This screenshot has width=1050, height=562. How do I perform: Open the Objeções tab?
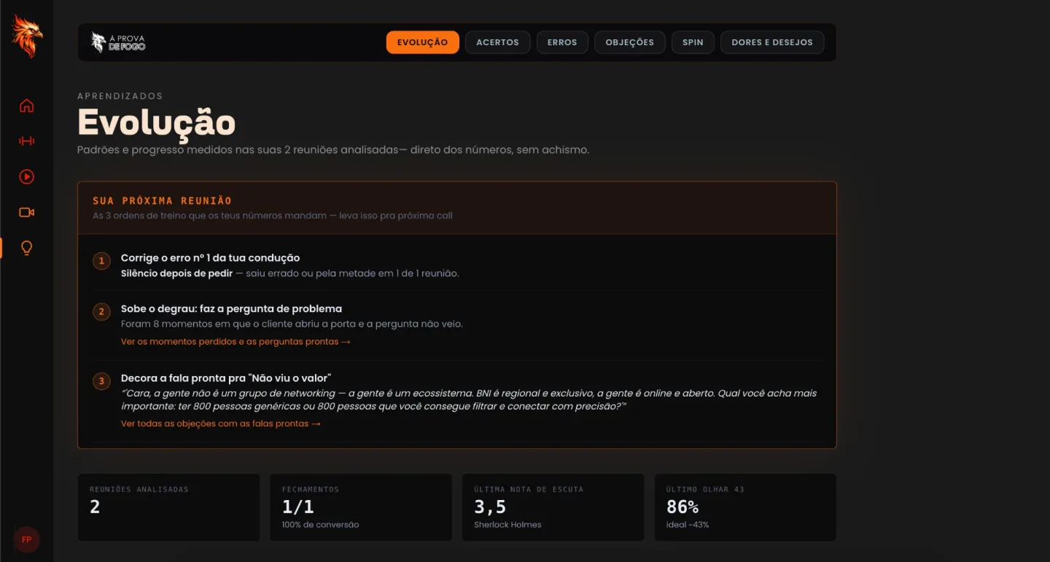click(x=629, y=42)
